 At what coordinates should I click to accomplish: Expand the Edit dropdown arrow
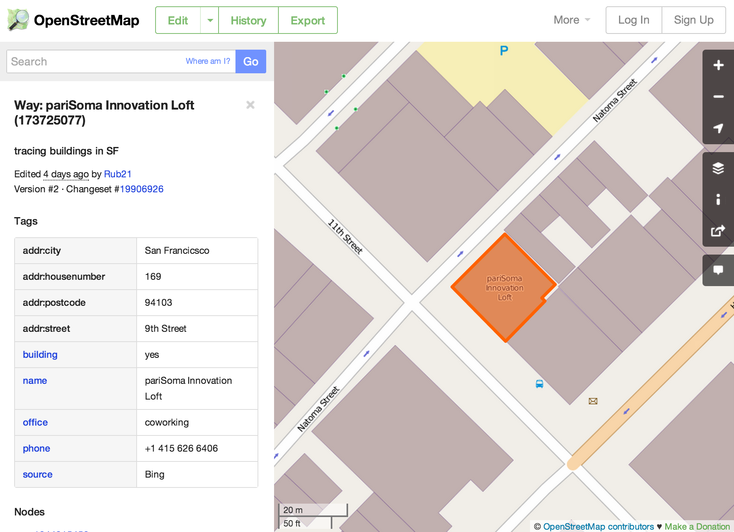(x=210, y=20)
